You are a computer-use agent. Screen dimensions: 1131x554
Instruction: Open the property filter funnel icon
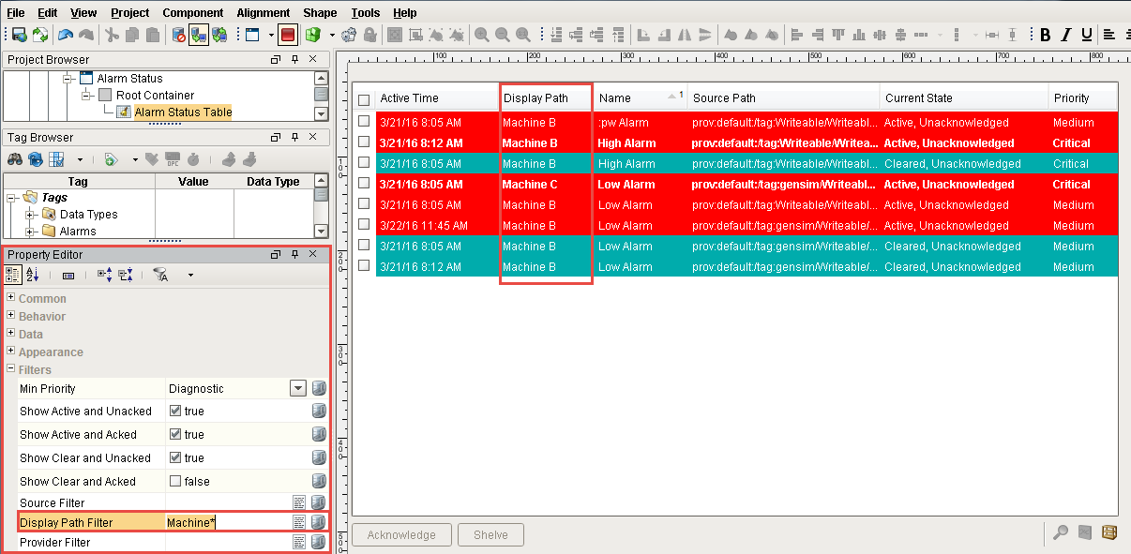pos(160,275)
